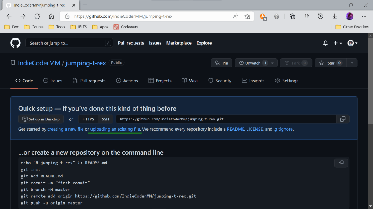Click the Set up in Desktop button
The width and height of the screenshot is (373, 209).
point(41,119)
